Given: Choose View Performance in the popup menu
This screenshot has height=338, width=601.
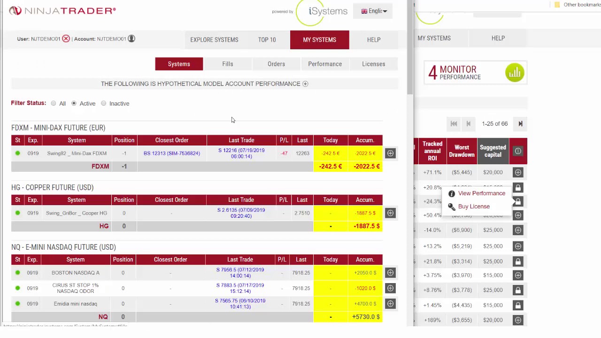Looking at the screenshot, I should coord(481,193).
